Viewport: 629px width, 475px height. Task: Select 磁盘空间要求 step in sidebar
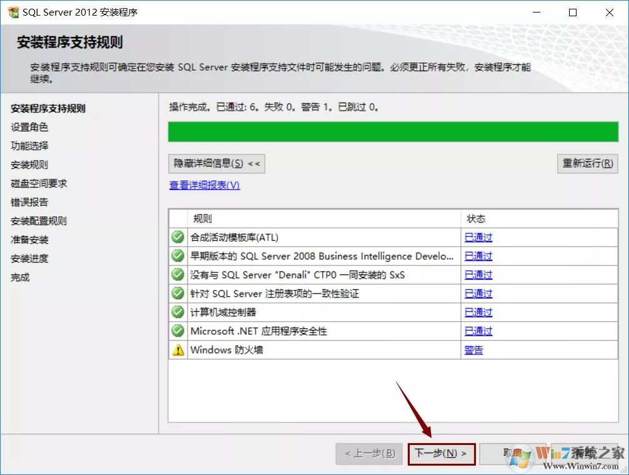point(39,184)
